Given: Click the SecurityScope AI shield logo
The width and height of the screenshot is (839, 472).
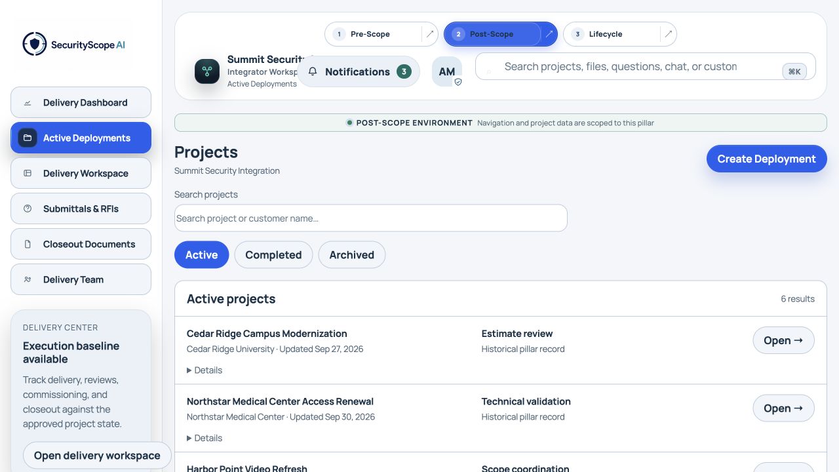Looking at the screenshot, I should 35,45.
